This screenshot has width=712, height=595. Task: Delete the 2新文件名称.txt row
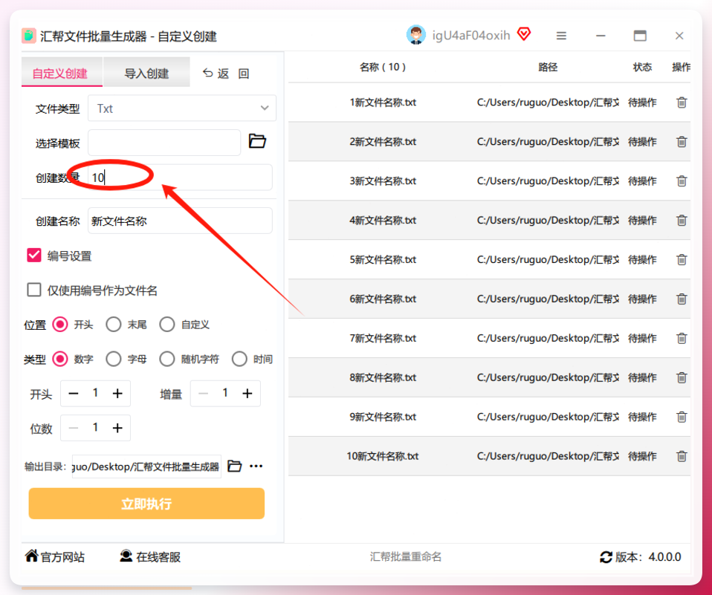pos(681,142)
